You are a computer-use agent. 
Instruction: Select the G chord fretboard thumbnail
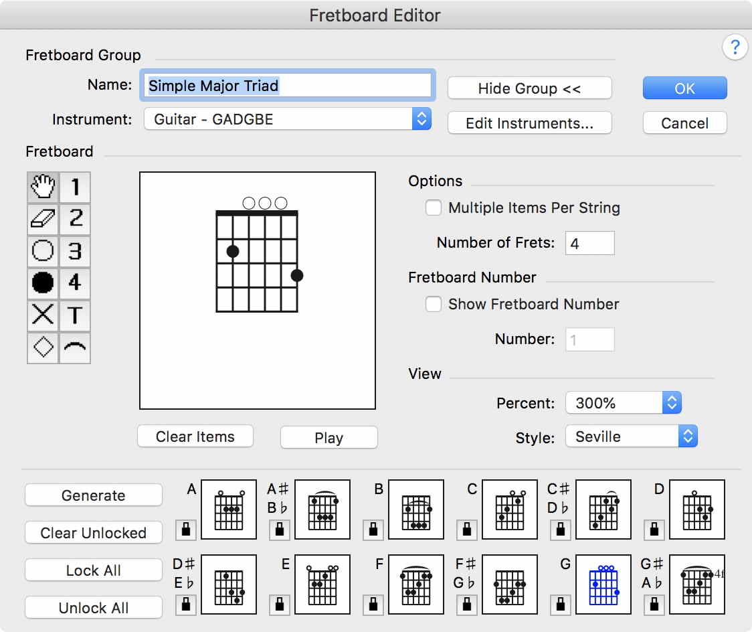pyautogui.click(x=603, y=584)
